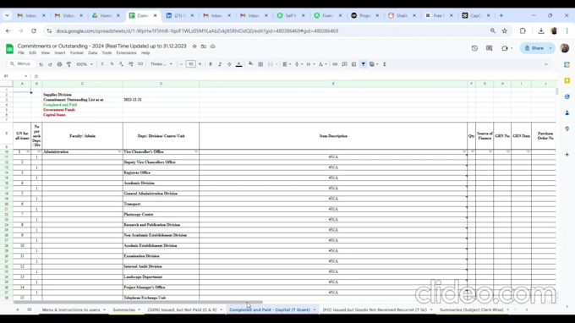The width and height of the screenshot is (575, 323).
Task: Open the Share options arrow
Action: tap(550, 48)
